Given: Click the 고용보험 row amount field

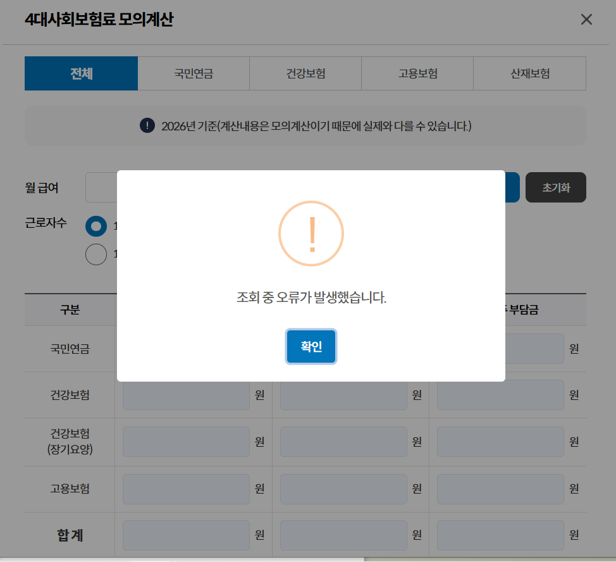Looking at the screenshot, I should coord(185,489).
